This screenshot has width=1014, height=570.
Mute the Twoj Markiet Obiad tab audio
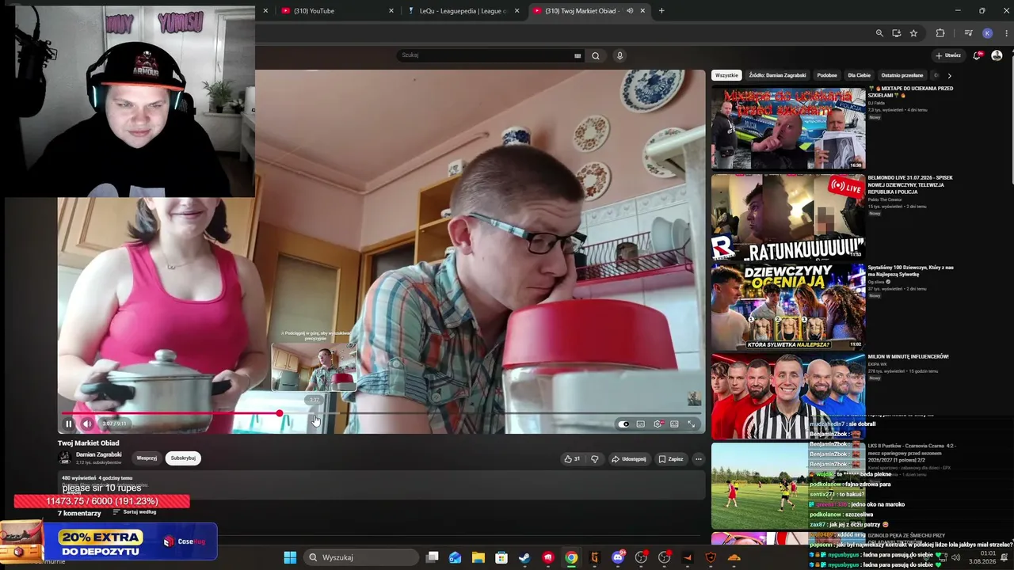click(630, 11)
